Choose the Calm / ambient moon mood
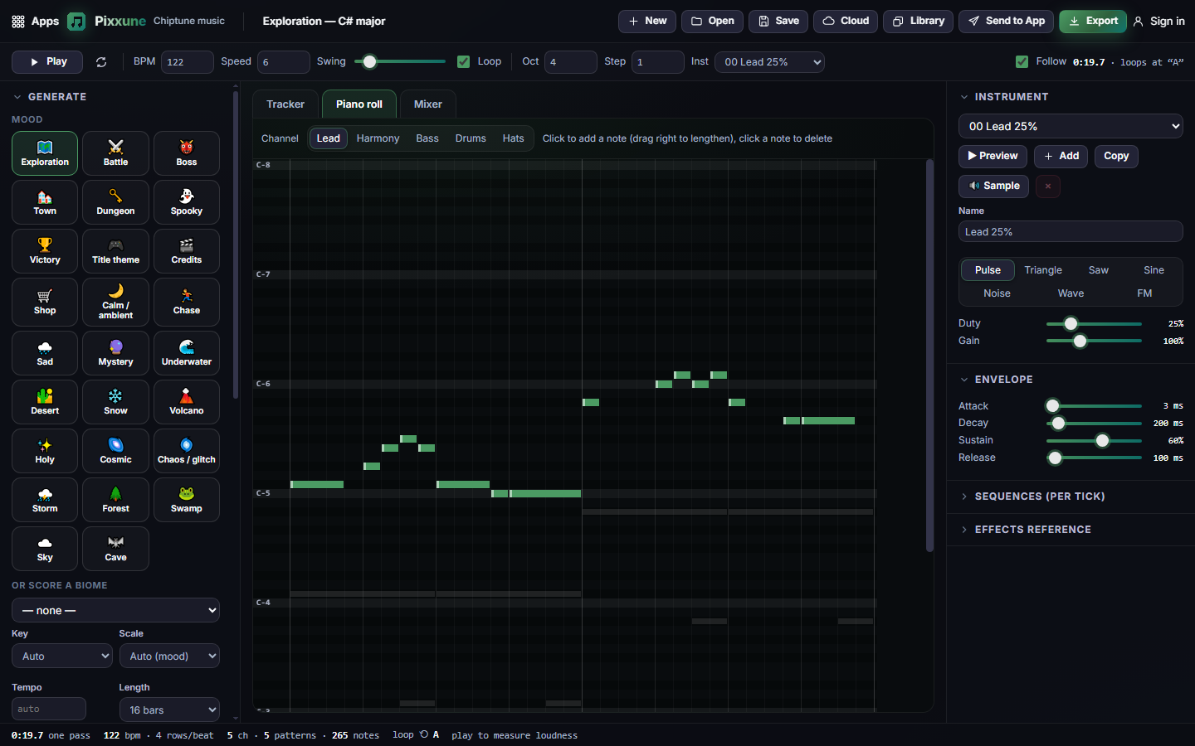The height and width of the screenshot is (746, 1195). 115,303
